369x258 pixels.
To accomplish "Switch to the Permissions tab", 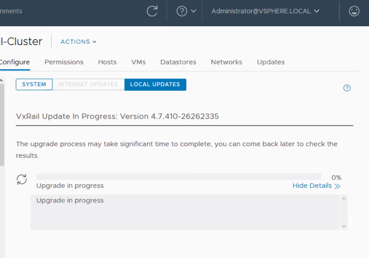I will (x=64, y=62).
